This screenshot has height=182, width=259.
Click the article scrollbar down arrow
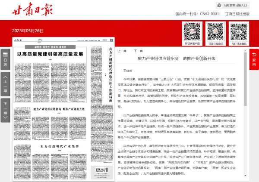[245, 176]
